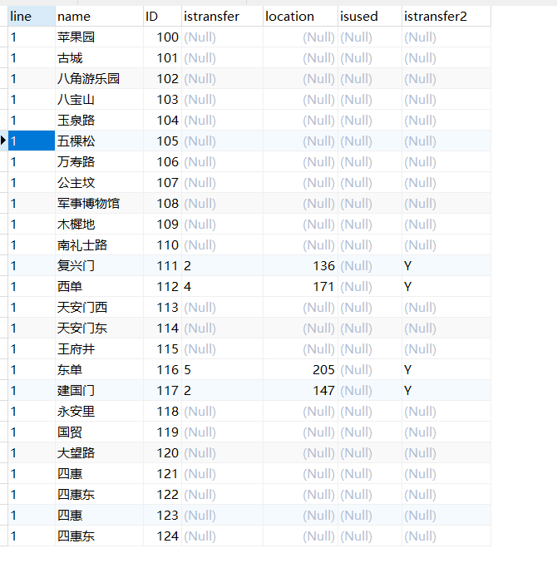
Task: Select name cell 西单
Action: 99,287
